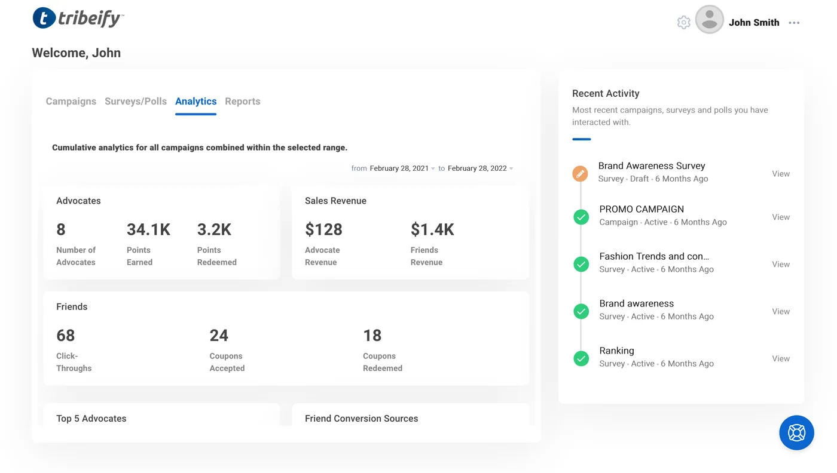Click View for Brand awareness survey

pyautogui.click(x=781, y=312)
